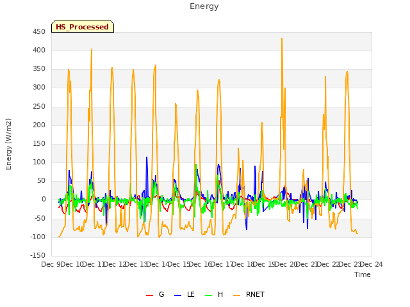Click the Dec 9 x-axis label
410x307 pixels.
[51, 264]
